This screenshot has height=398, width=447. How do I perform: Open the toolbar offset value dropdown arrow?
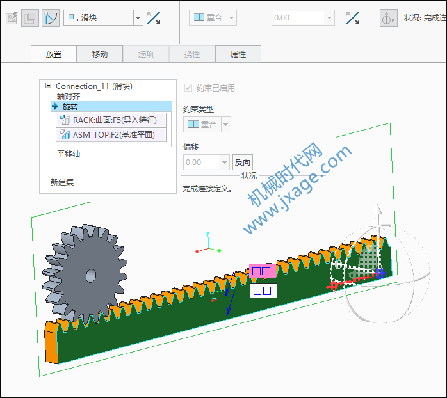[x=330, y=18]
